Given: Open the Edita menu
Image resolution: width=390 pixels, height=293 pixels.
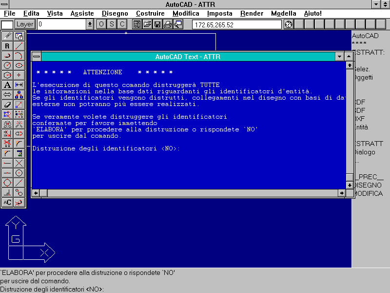Looking at the screenshot, I should [31, 14].
